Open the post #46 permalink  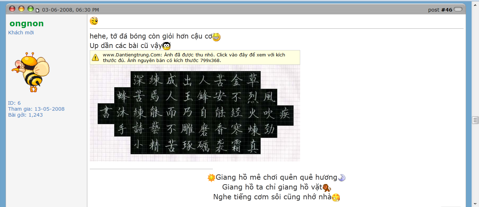tap(446, 10)
